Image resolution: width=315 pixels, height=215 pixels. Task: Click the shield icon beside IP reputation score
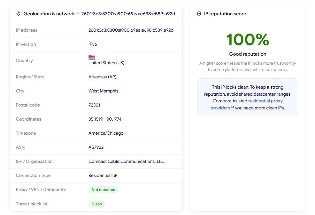click(x=199, y=14)
